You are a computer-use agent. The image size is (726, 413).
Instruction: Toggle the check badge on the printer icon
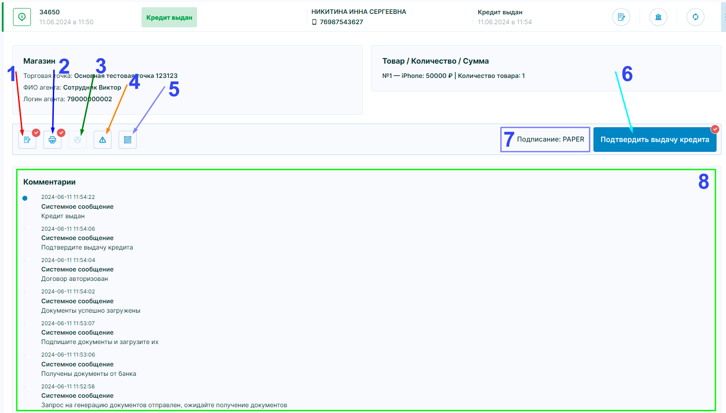pos(61,133)
